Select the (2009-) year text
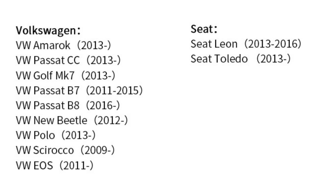Viewport: 324px width, 193px height. pyautogui.click(x=98, y=150)
